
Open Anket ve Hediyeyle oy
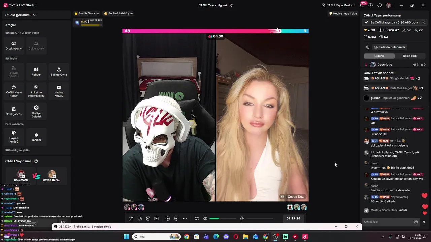(36, 91)
